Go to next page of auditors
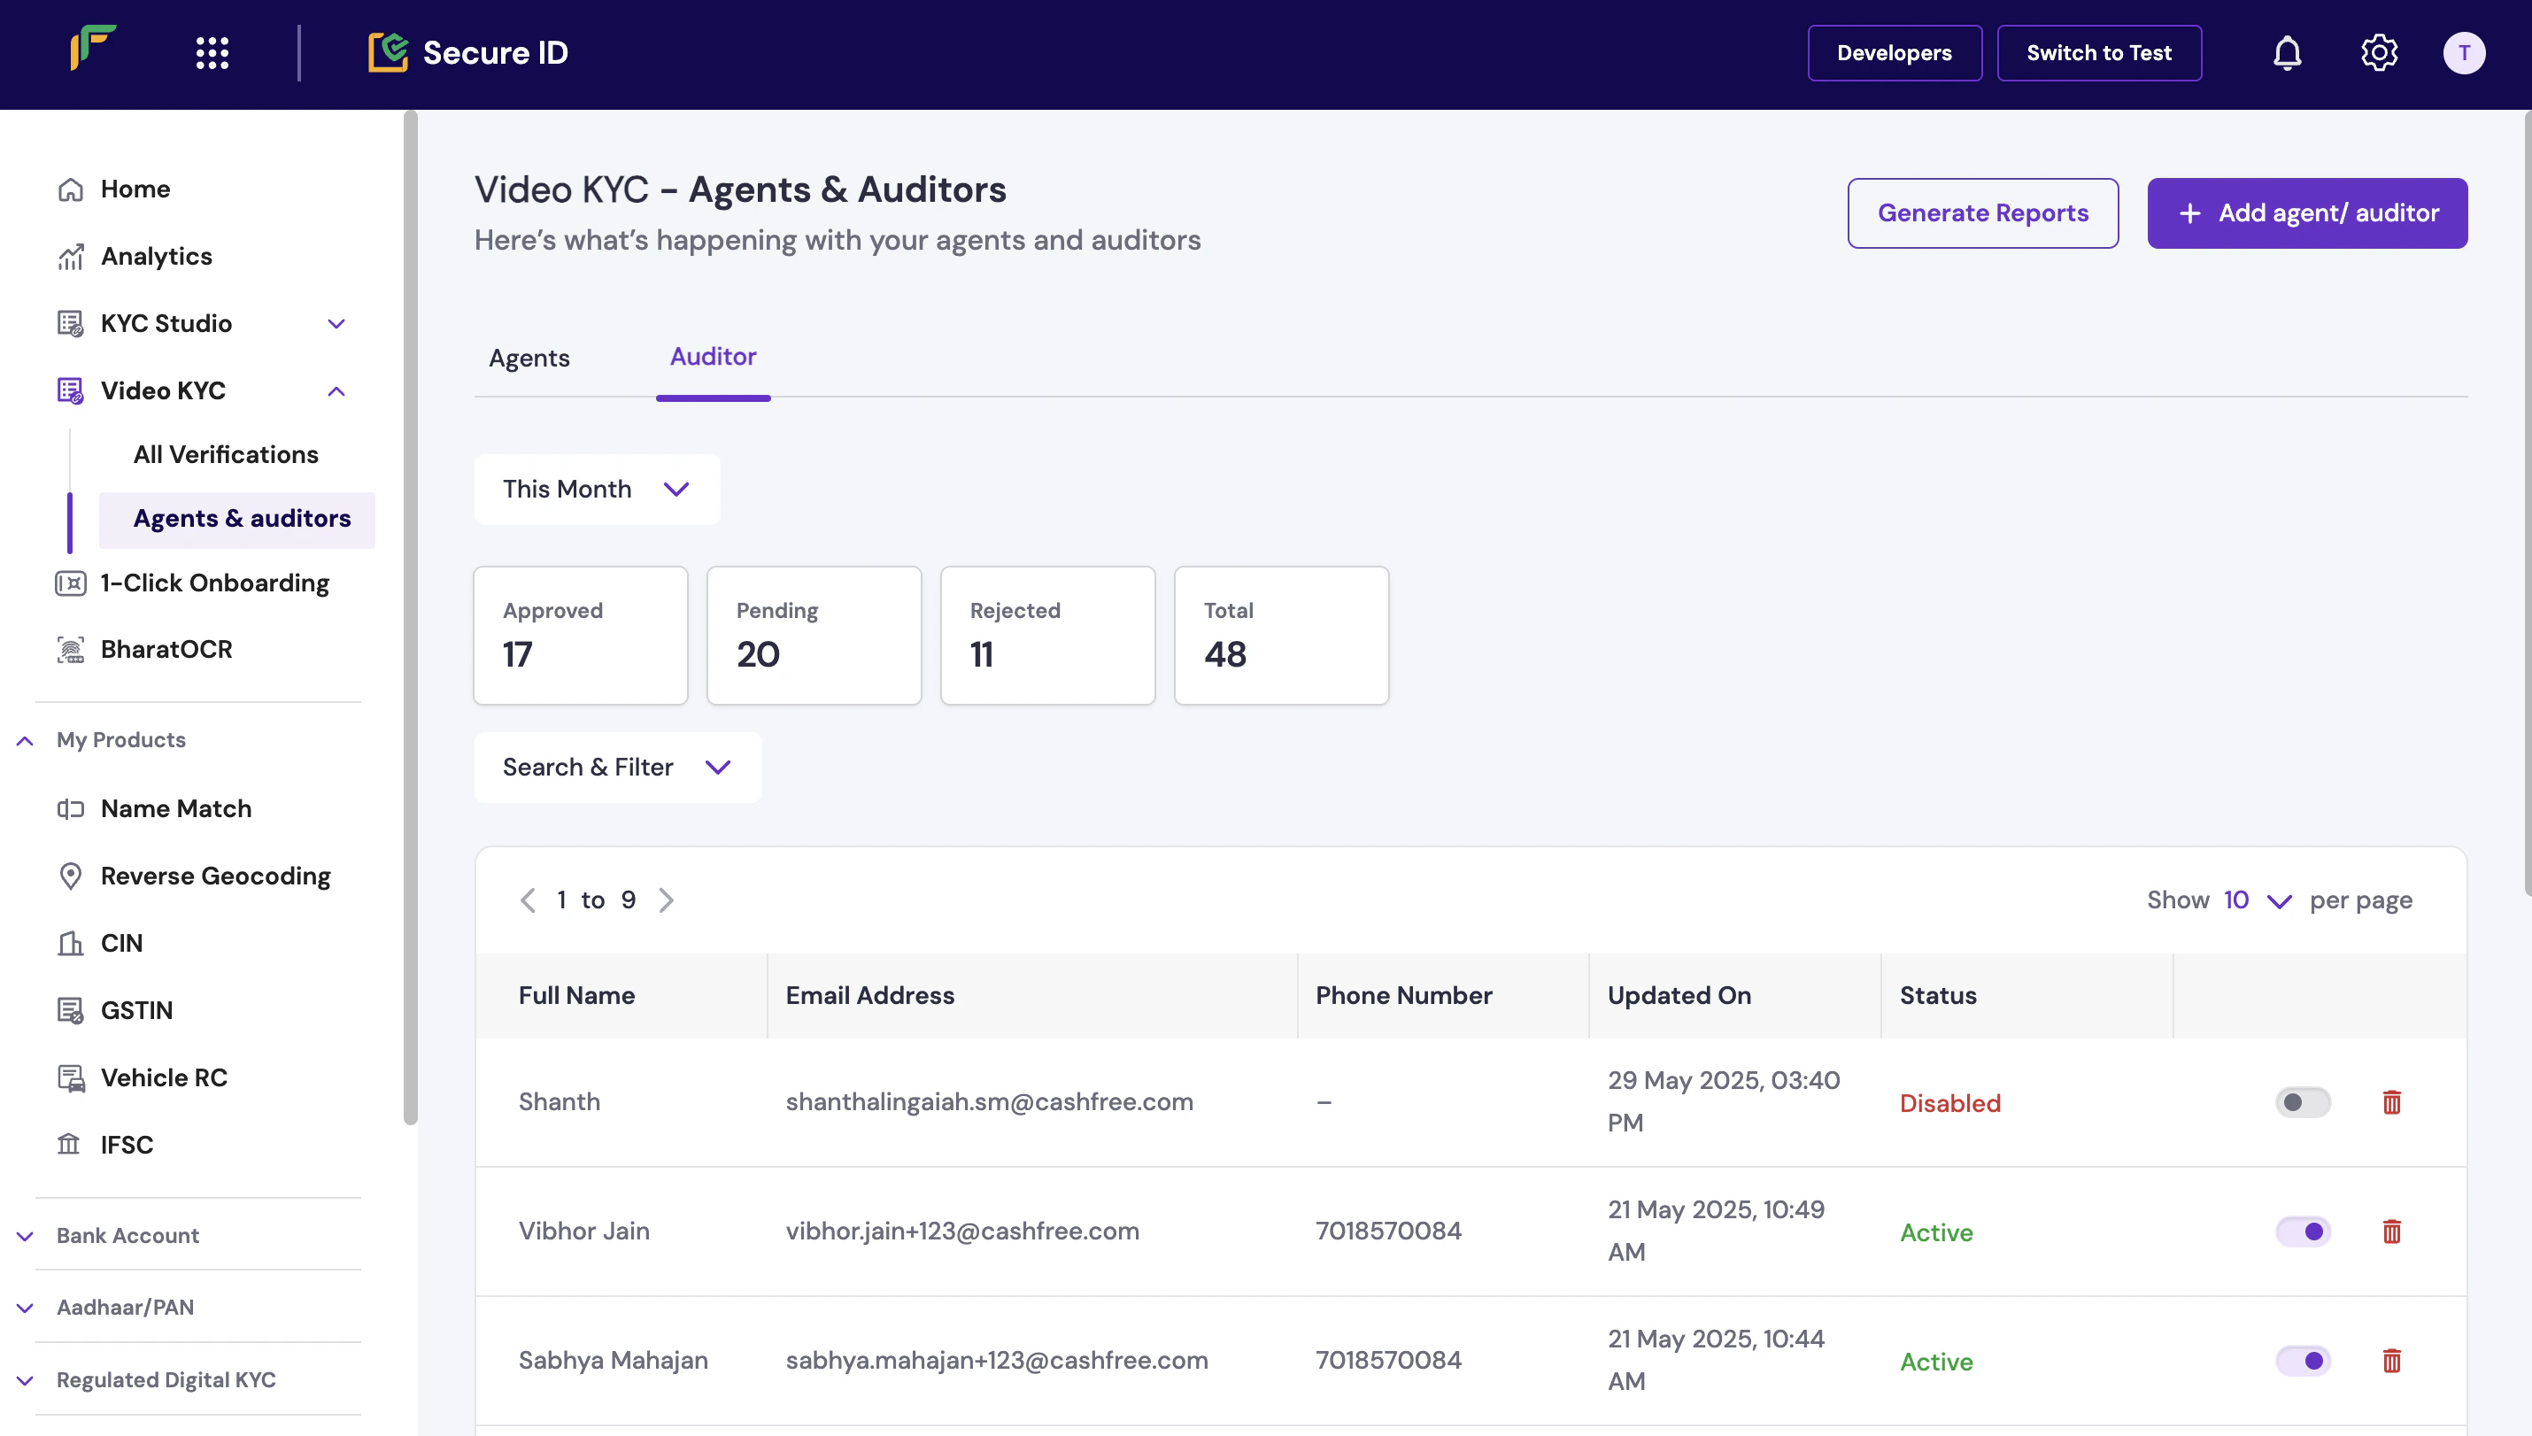Screen dimensions: 2532x1436 click(x=667, y=899)
